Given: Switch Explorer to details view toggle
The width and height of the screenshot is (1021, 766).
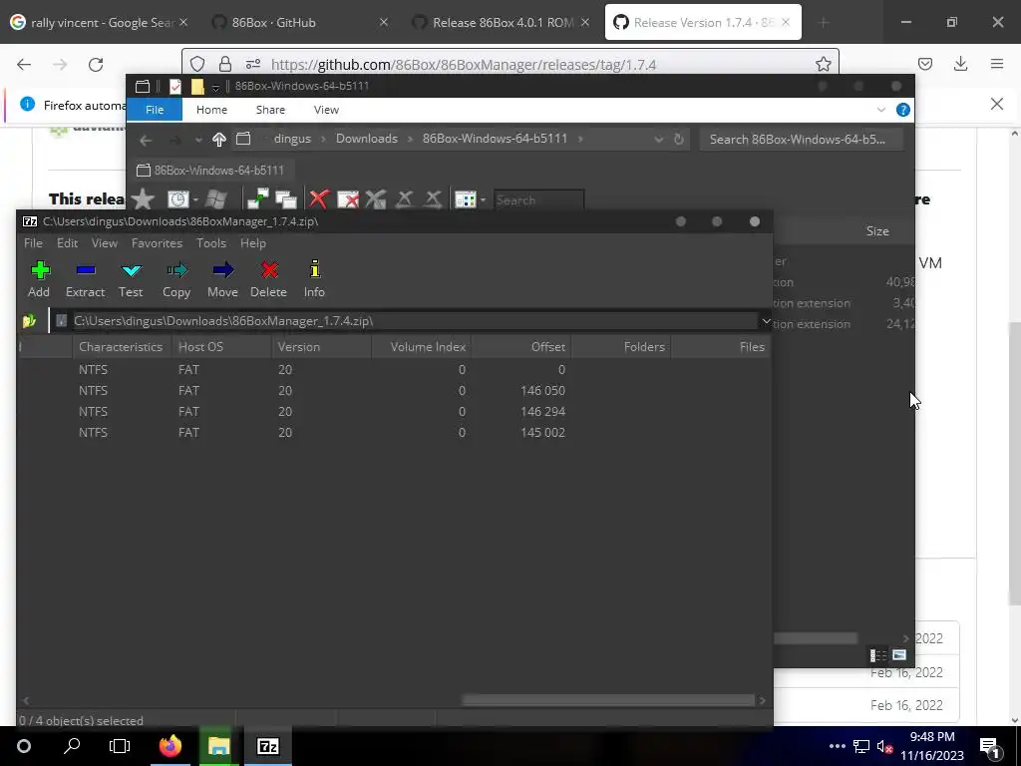Looking at the screenshot, I should pyautogui.click(x=878, y=654).
